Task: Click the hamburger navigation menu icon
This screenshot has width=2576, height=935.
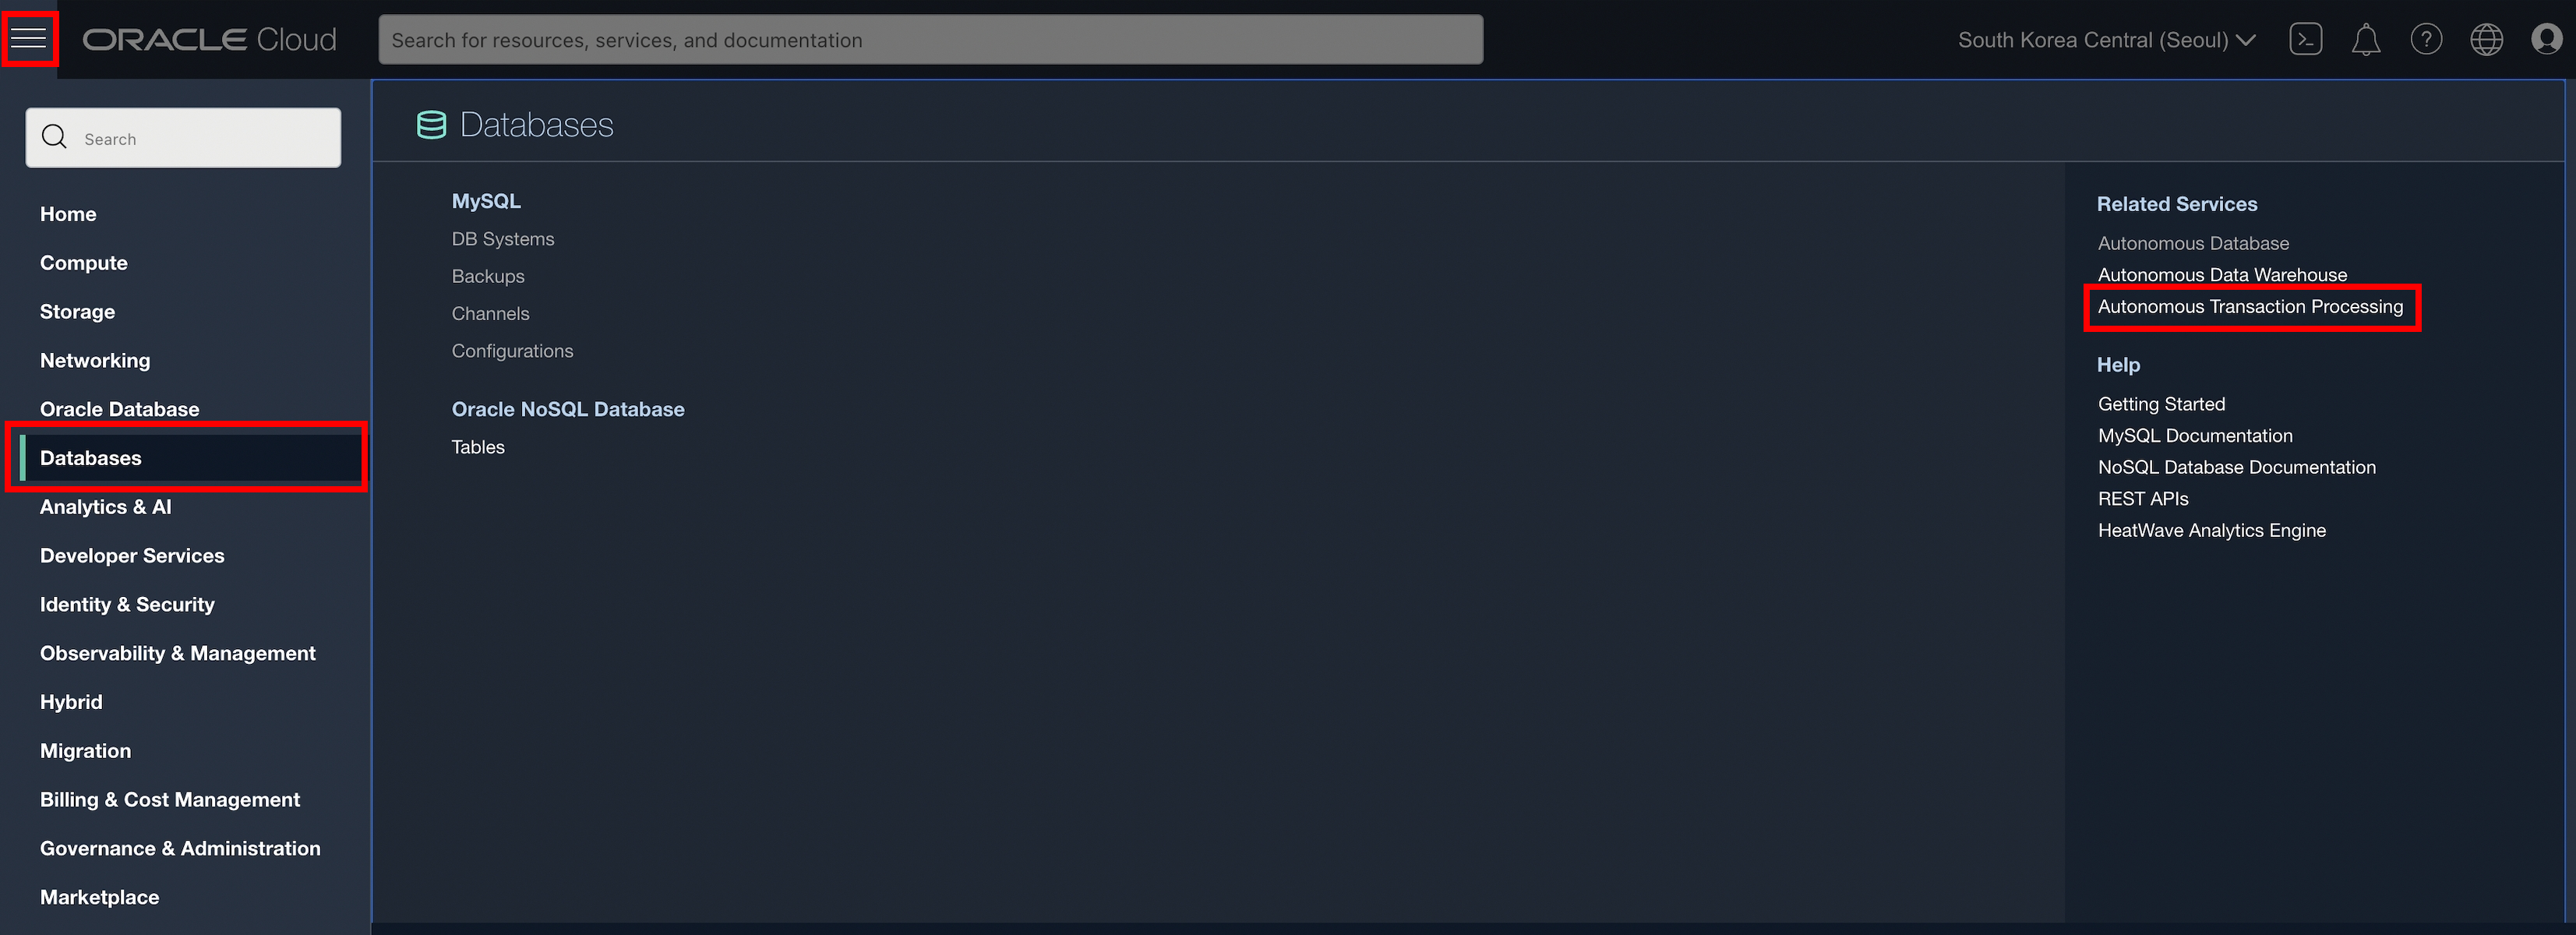Action: [29, 39]
